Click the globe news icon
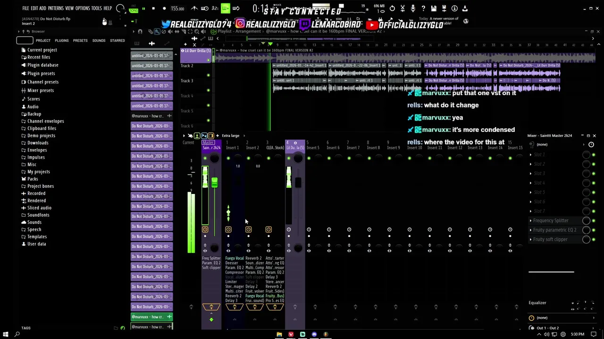 pyautogui.click(x=466, y=21)
